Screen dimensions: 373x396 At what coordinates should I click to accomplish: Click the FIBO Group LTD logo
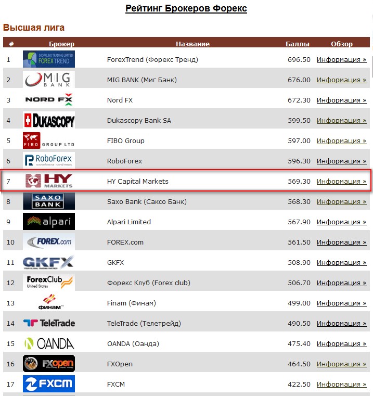point(49,140)
